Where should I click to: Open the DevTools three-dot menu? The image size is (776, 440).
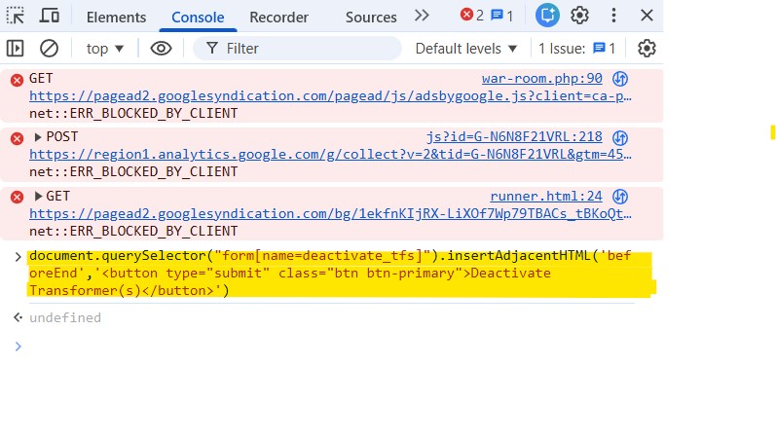(x=613, y=16)
